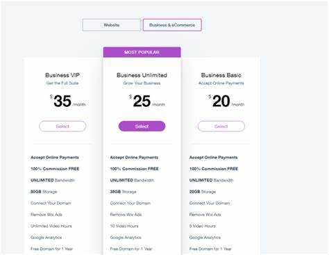
Task: Switch to the Website plans tab
Action: (112, 25)
